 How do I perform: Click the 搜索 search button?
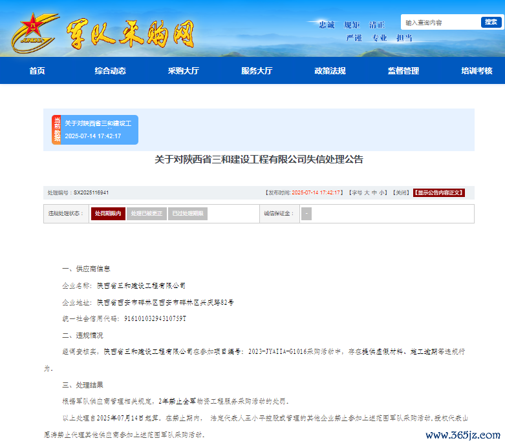491,22
